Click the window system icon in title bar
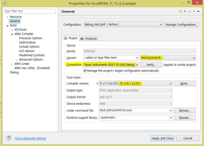 (x=5, y=3)
